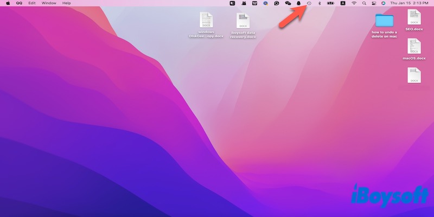Open the Edit menu
434x217 pixels.
(33, 3)
